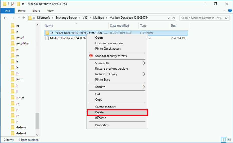Open the File ribbon tab
The height and width of the screenshot is (143, 233).
(8, 11)
